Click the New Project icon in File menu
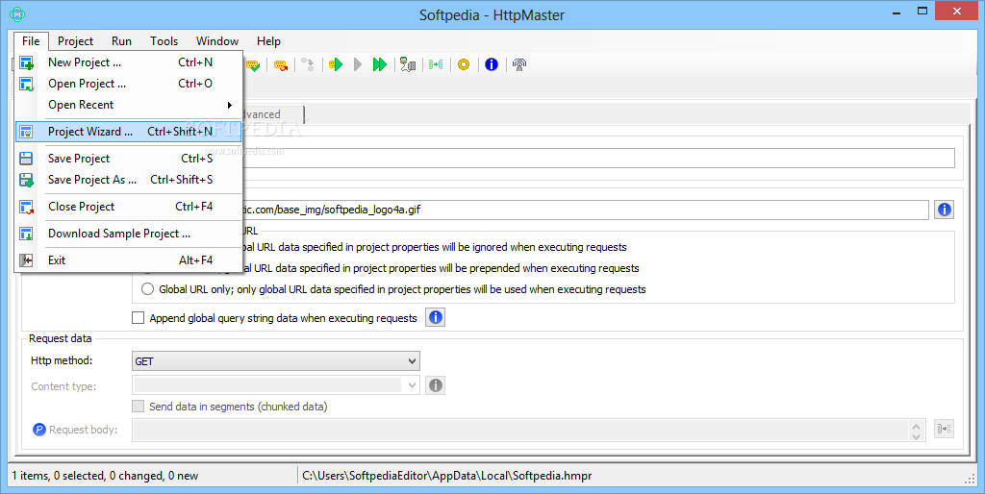The image size is (985, 494). pyautogui.click(x=26, y=62)
